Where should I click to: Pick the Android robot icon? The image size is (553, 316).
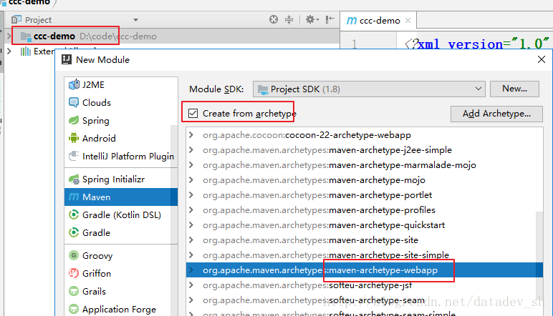pos(74,138)
